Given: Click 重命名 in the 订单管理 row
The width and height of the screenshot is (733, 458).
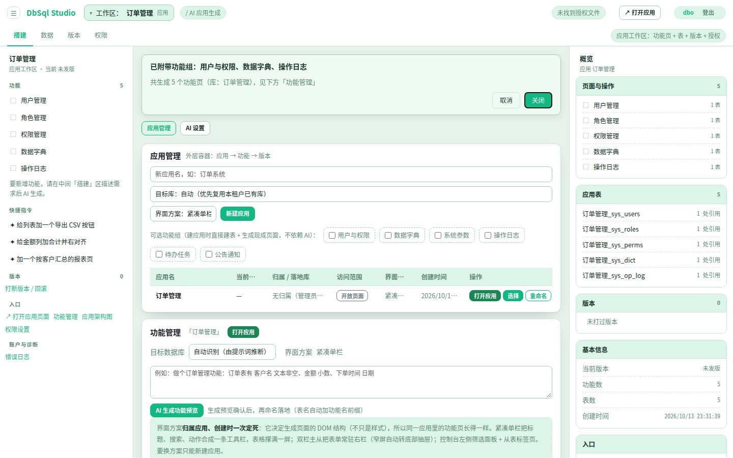Looking at the screenshot, I should pyautogui.click(x=538, y=296).
